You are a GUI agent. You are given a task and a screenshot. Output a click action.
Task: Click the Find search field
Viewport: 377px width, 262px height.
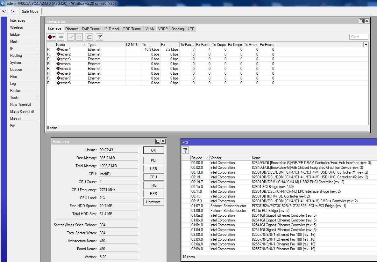coord(359,37)
